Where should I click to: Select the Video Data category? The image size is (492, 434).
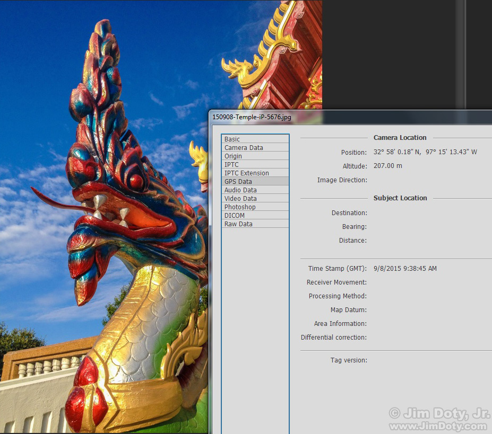(x=255, y=198)
